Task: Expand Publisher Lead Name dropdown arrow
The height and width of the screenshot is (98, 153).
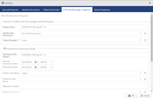Action: click(140, 80)
